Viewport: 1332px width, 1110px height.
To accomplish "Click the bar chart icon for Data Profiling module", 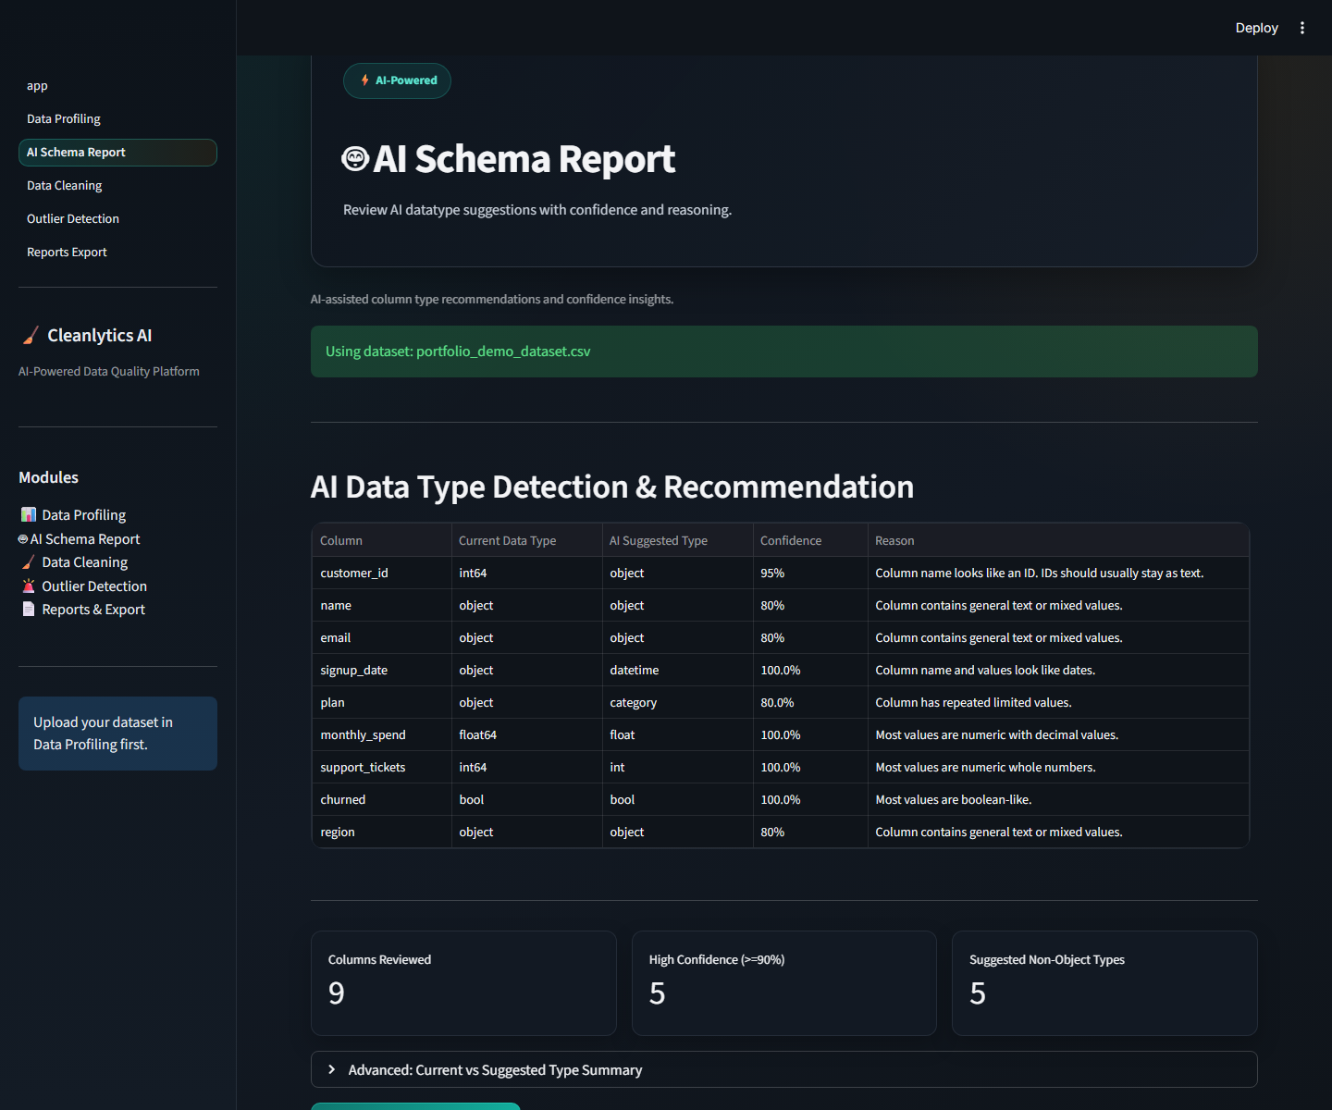I will (x=29, y=514).
